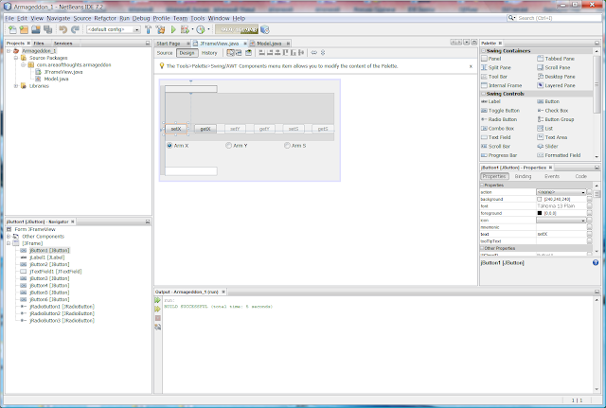Collapse the Source Packages node

[16, 58]
